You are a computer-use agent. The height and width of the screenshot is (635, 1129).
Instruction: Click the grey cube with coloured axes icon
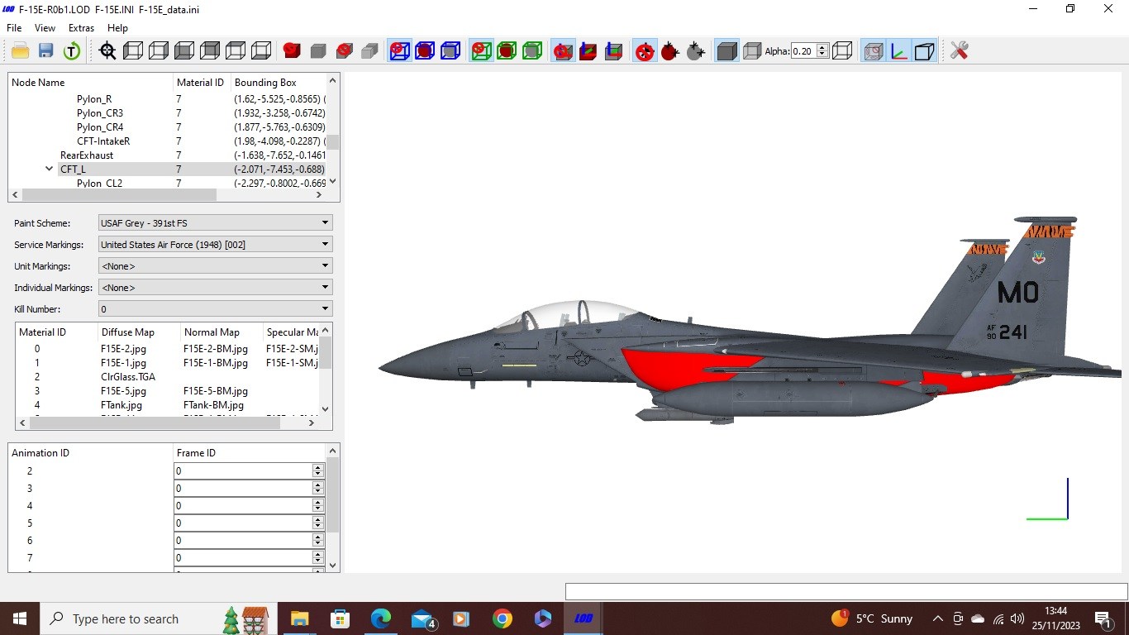(x=614, y=51)
